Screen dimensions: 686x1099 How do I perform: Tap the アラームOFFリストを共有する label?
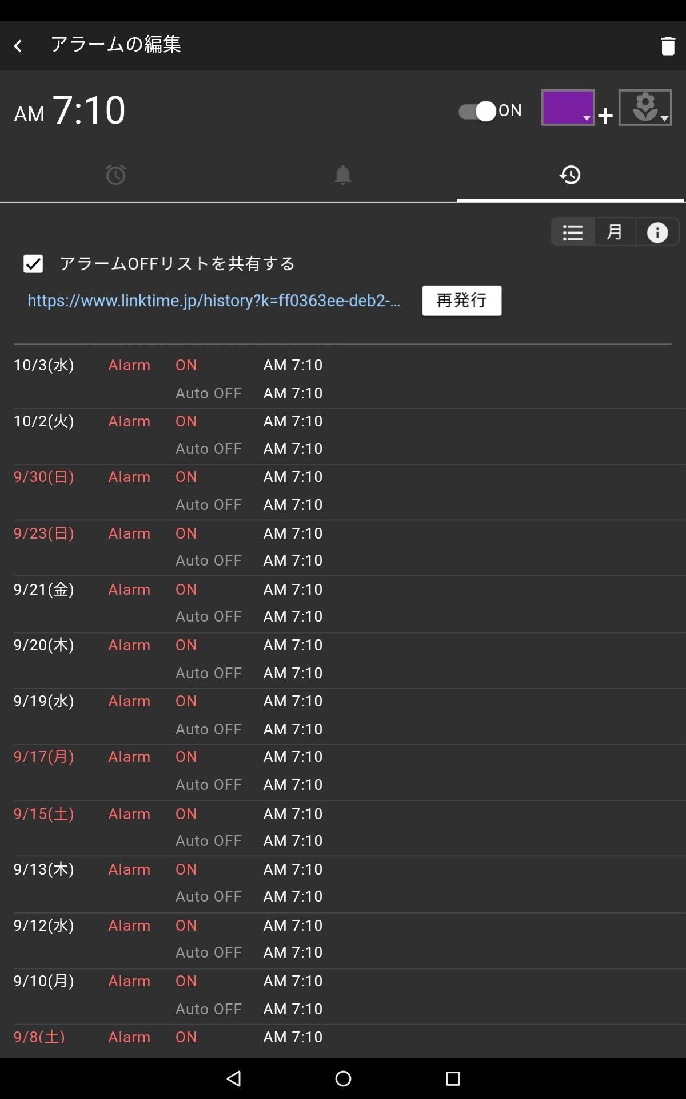point(177,264)
